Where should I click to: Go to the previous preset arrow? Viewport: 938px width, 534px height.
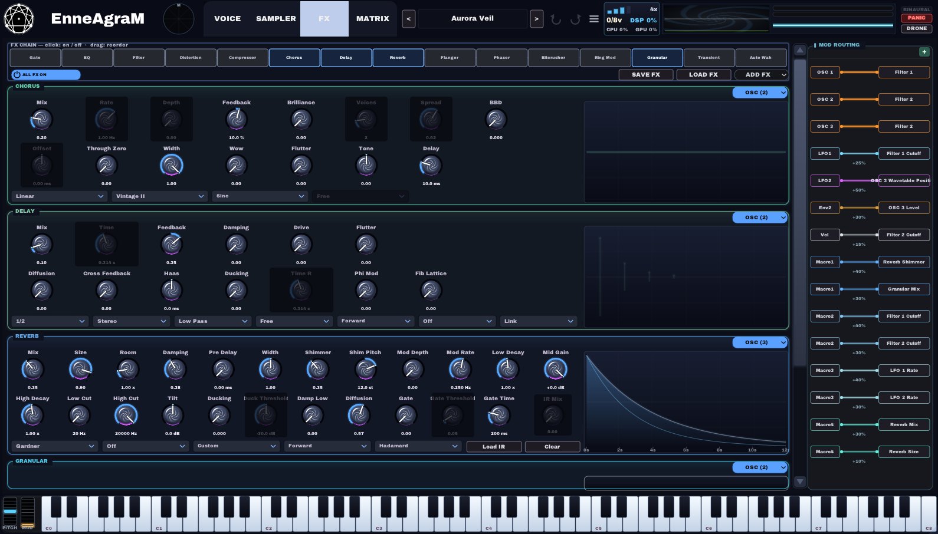(x=408, y=19)
